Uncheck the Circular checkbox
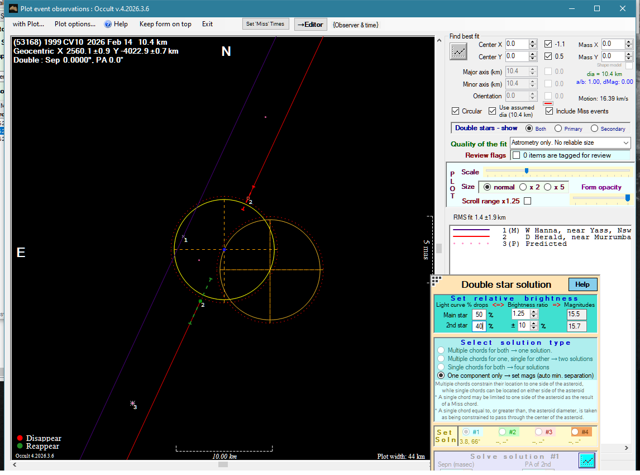This screenshot has height=475, width=640. pos(456,111)
